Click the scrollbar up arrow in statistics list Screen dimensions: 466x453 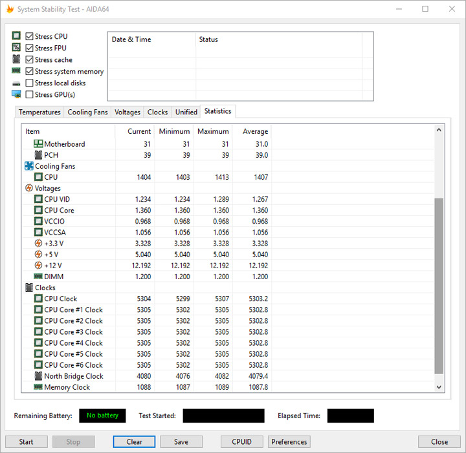tap(439, 130)
